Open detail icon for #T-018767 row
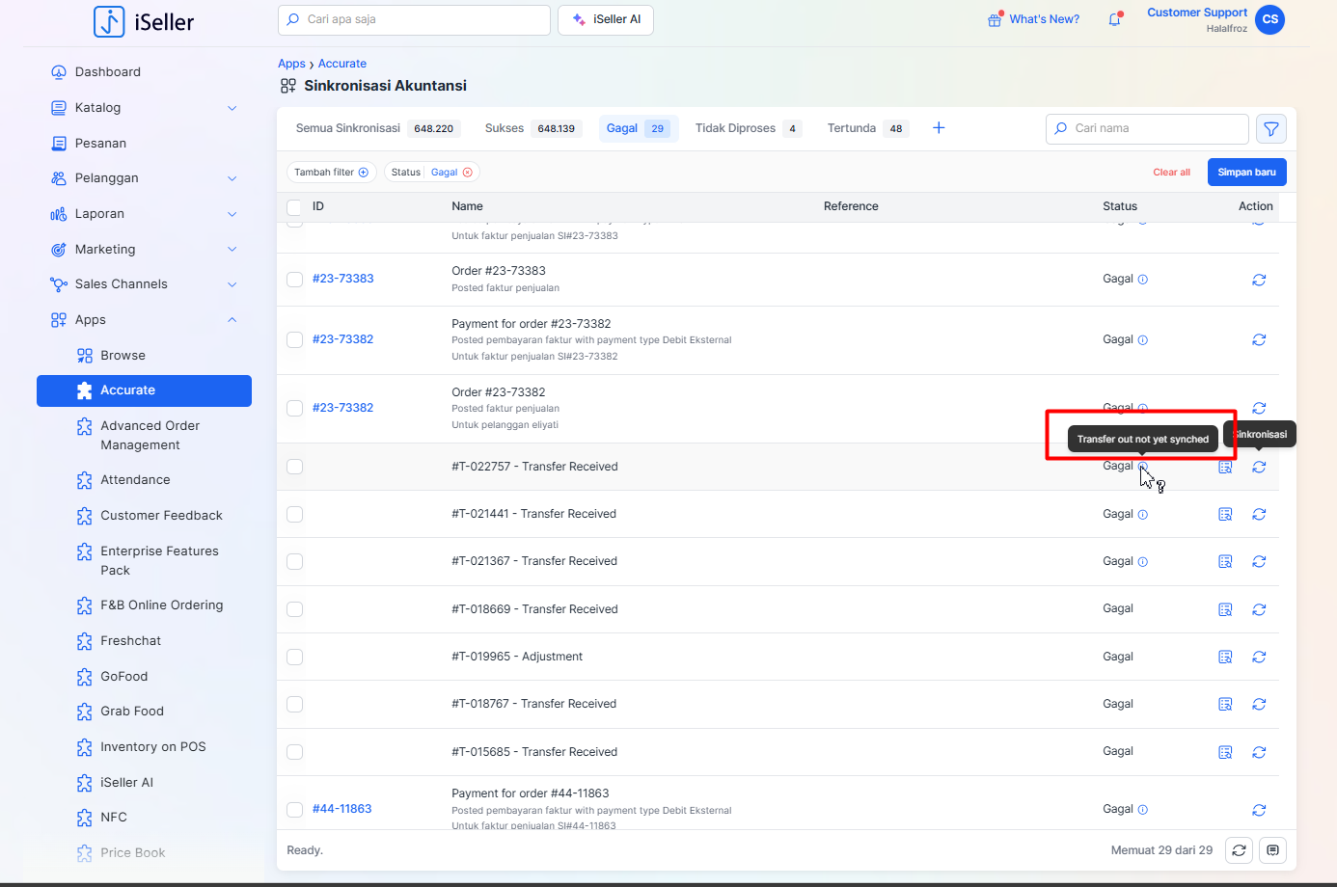This screenshot has width=1337, height=887. pyautogui.click(x=1225, y=705)
